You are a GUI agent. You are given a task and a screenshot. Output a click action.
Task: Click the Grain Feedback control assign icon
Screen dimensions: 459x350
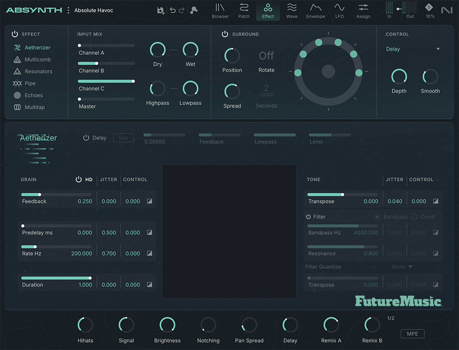coord(150,201)
